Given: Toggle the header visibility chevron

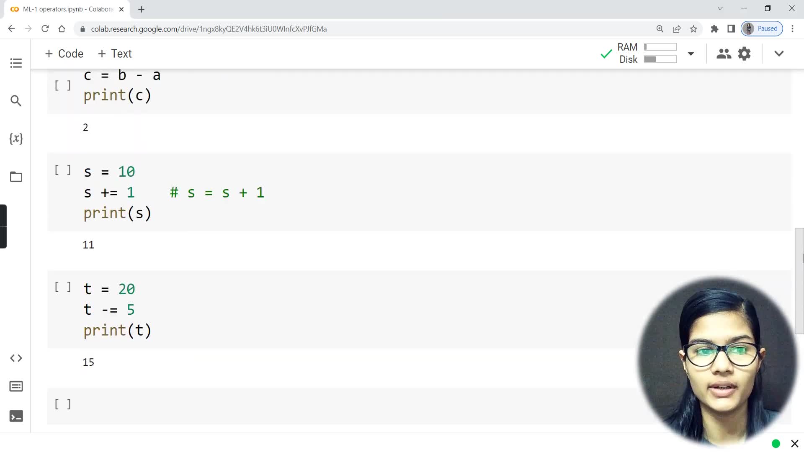Looking at the screenshot, I should point(779,54).
